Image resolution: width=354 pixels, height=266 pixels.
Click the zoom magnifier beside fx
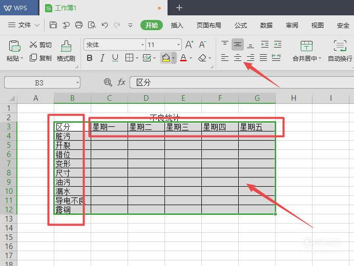point(108,82)
